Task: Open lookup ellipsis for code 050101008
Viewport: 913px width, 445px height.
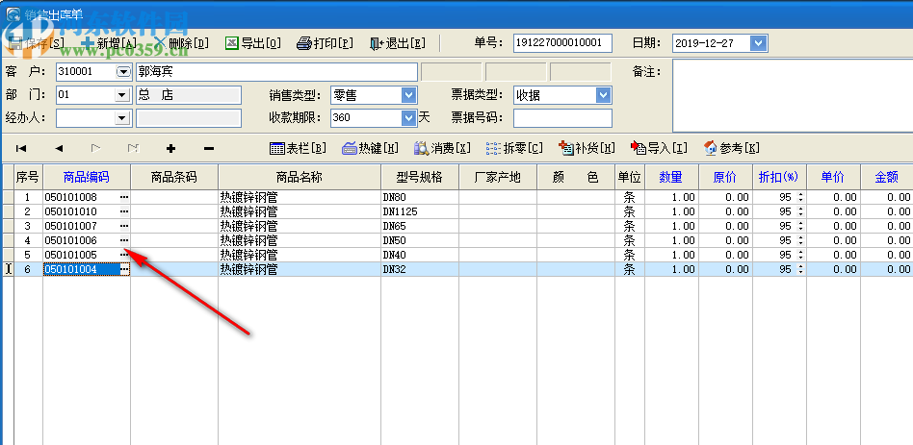Action: (x=123, y=198)
